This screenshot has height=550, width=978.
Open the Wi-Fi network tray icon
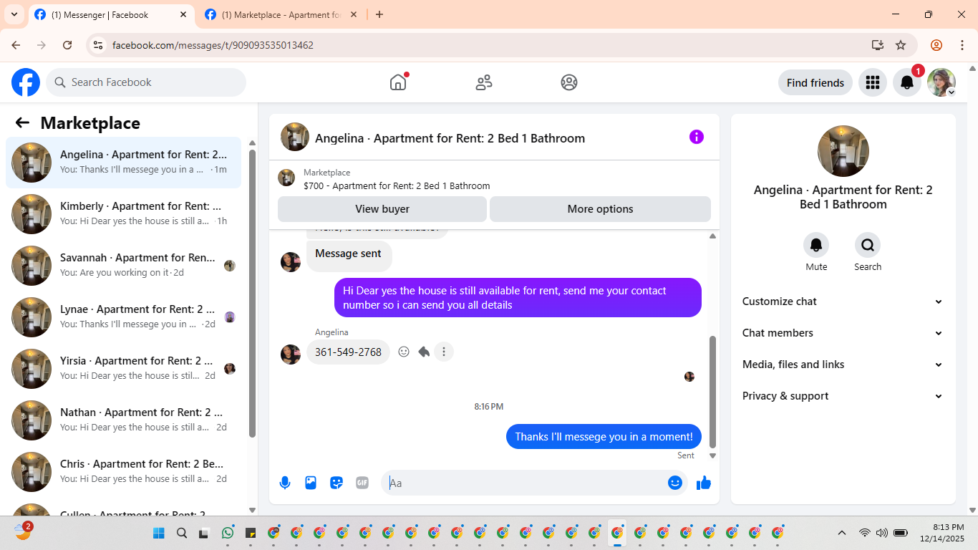[865, 533]
